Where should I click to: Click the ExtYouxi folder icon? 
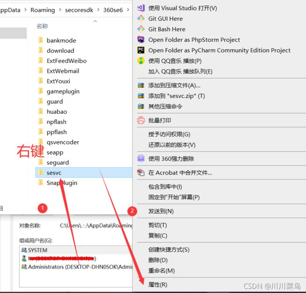click(x=40, y=81)
